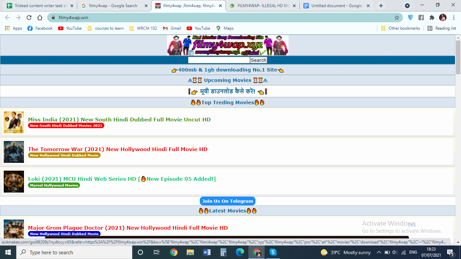Image resolution: width=461 pixels, height=259 pixels.
Task: Open Loki (2021) MCU web series link
Action: [122, 179]
